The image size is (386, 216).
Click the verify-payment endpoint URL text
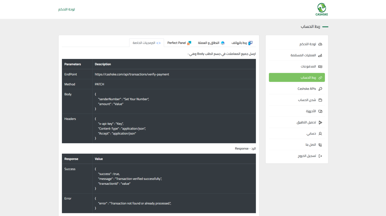click(x=132, y=74)
